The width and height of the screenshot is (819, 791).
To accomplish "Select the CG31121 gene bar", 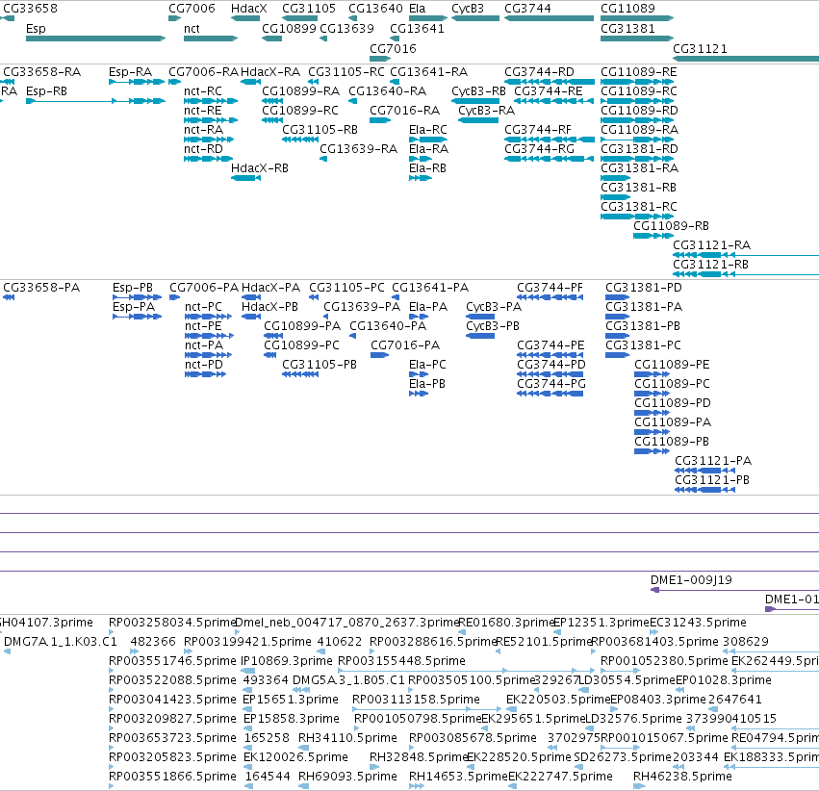I will [746, 59].
